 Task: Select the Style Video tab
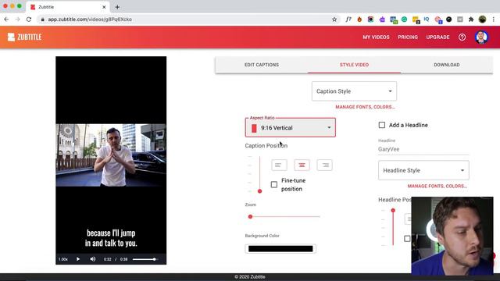[x=354, y=65]
